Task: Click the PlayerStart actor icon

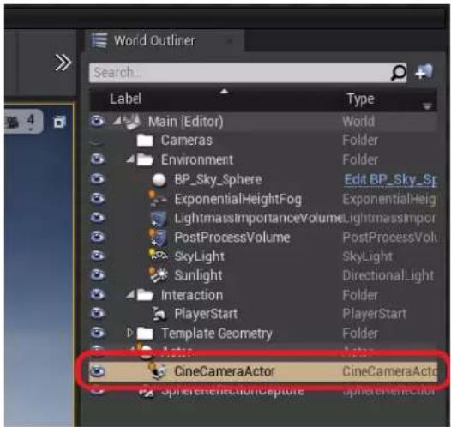Action: [159, 314]
